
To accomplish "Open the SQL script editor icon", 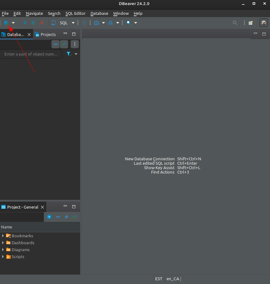I will [53, 23].
